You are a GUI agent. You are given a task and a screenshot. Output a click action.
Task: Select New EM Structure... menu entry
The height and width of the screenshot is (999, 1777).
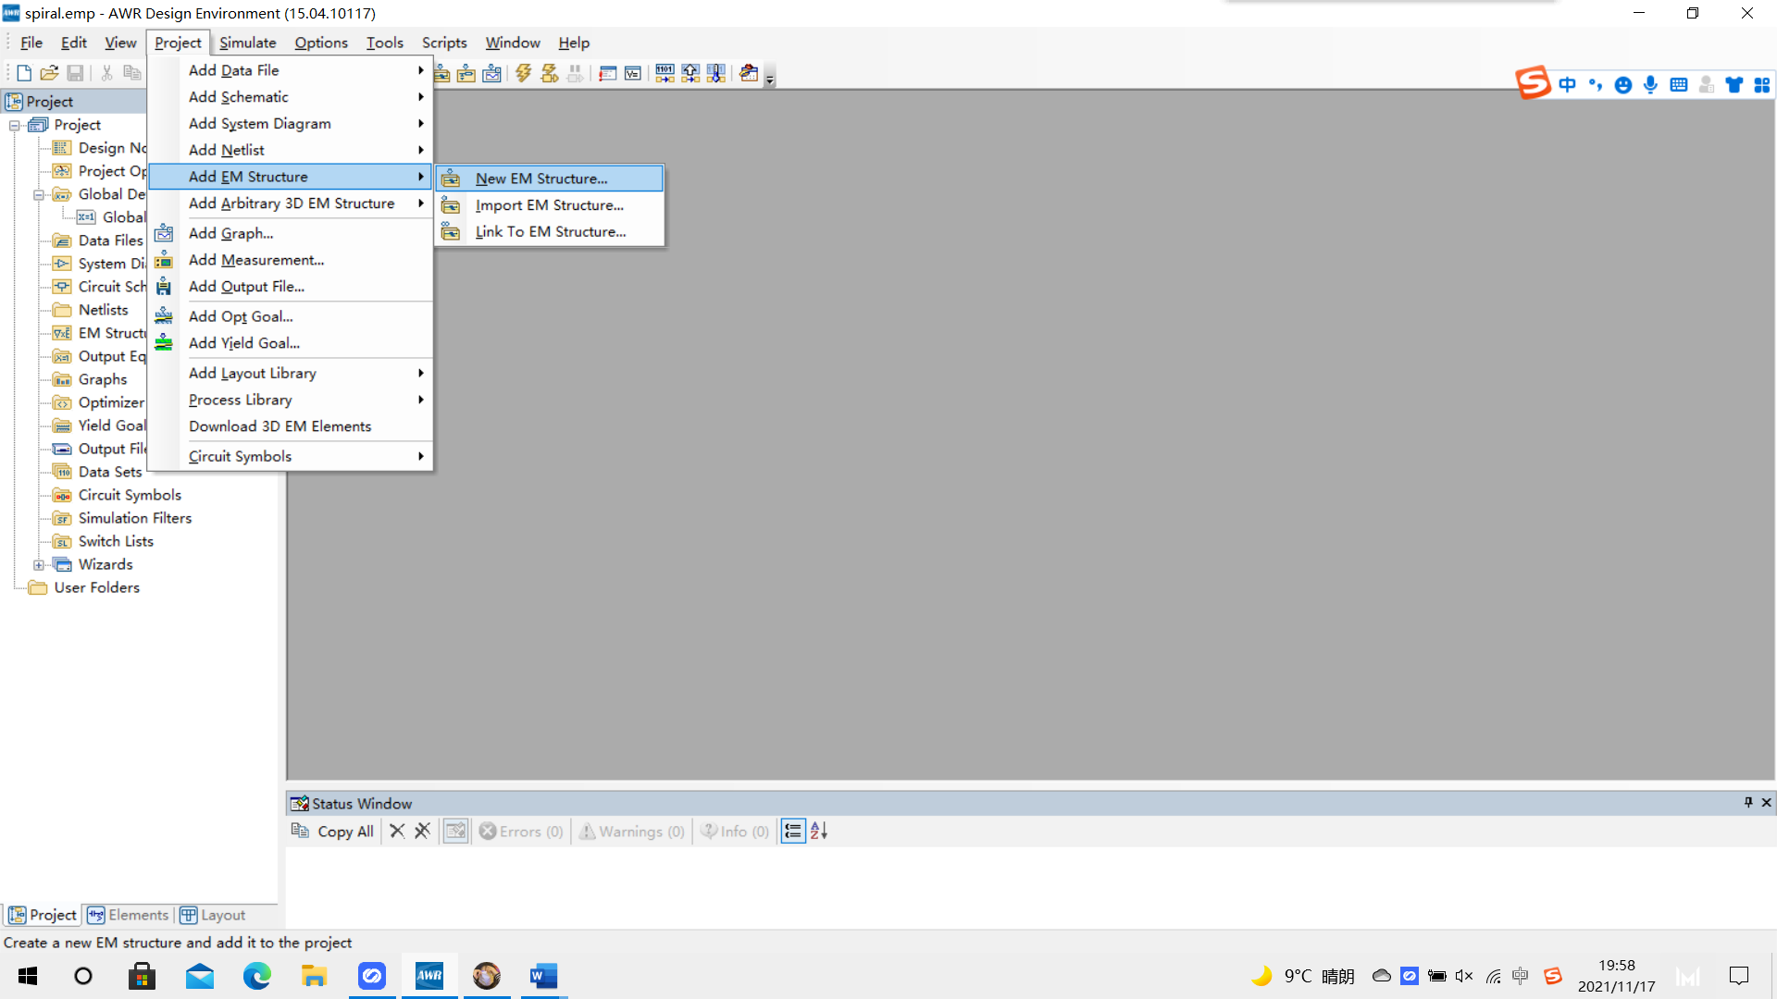point(541,179)
